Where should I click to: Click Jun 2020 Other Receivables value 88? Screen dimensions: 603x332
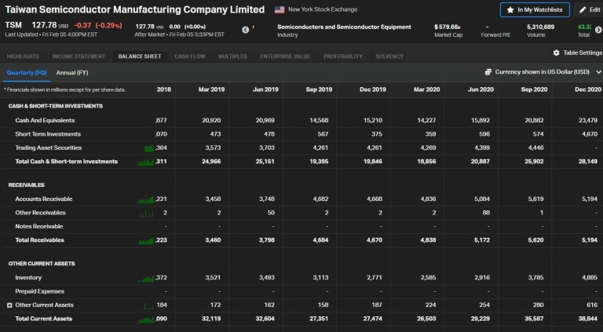coord(486,213)
